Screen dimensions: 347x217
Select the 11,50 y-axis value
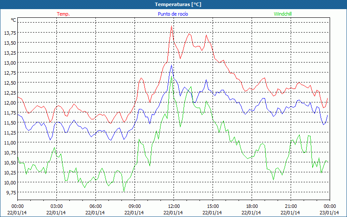coord(10,122)
